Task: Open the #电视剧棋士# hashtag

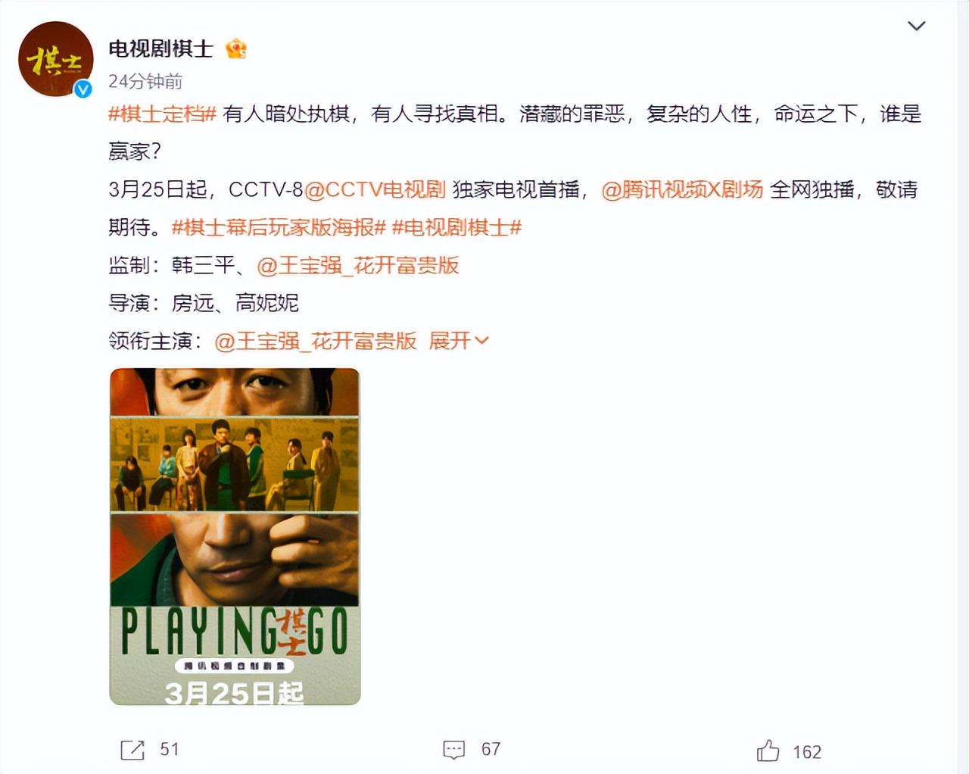Action: (x=456, y=227)
